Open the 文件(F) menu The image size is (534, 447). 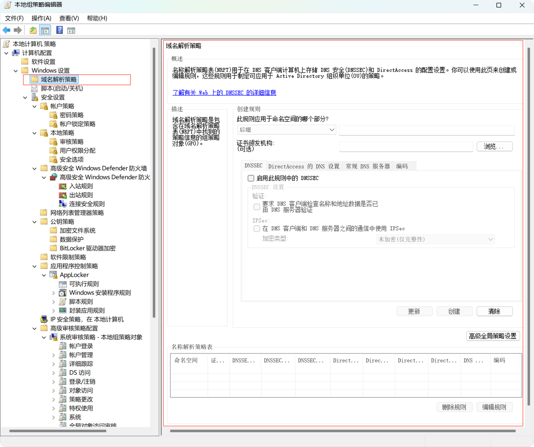click(x=14, y=18)
